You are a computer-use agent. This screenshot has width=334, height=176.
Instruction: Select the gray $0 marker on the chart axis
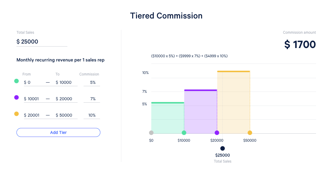(151, 133)
